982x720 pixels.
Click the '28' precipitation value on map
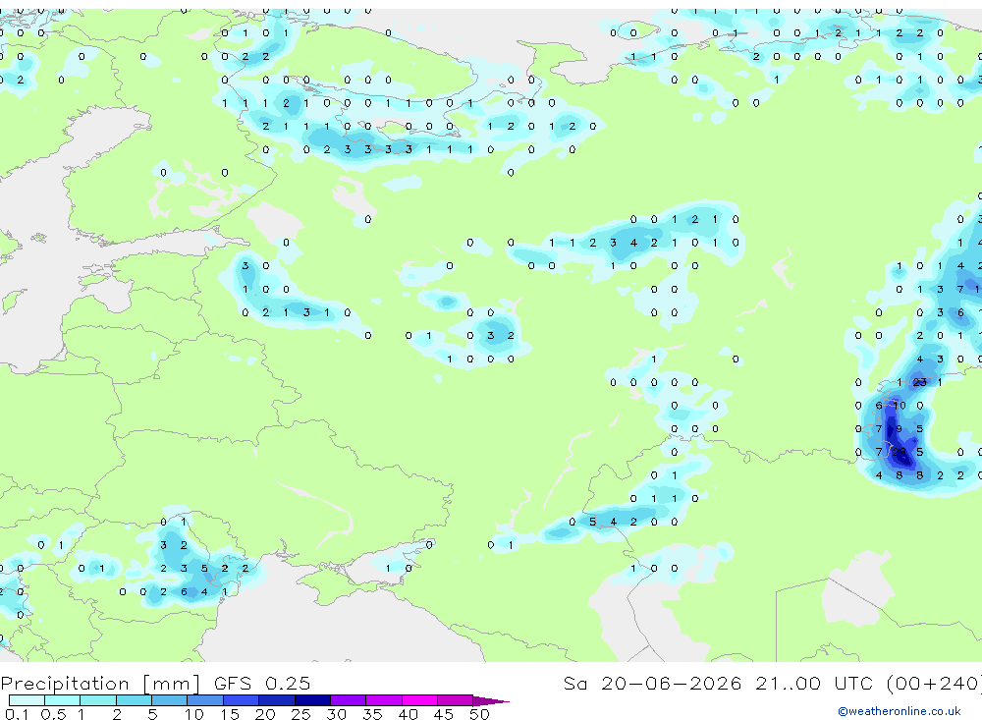pos(900,452)
